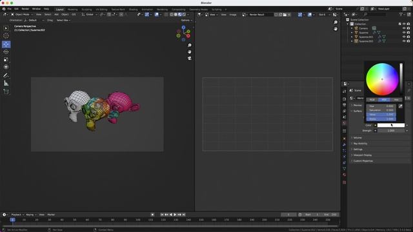413x232 pixels.
Task: Click Play animation button in timeline
Action: click(175, 215)
